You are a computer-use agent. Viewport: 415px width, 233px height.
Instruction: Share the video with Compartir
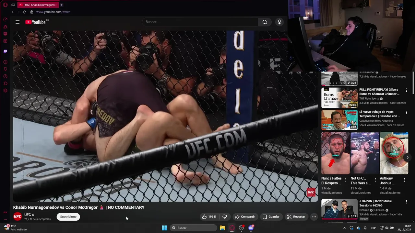tap(245, 217)
